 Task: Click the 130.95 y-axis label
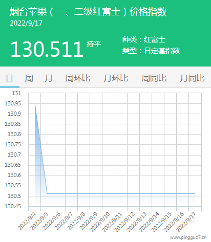[13, 103]
